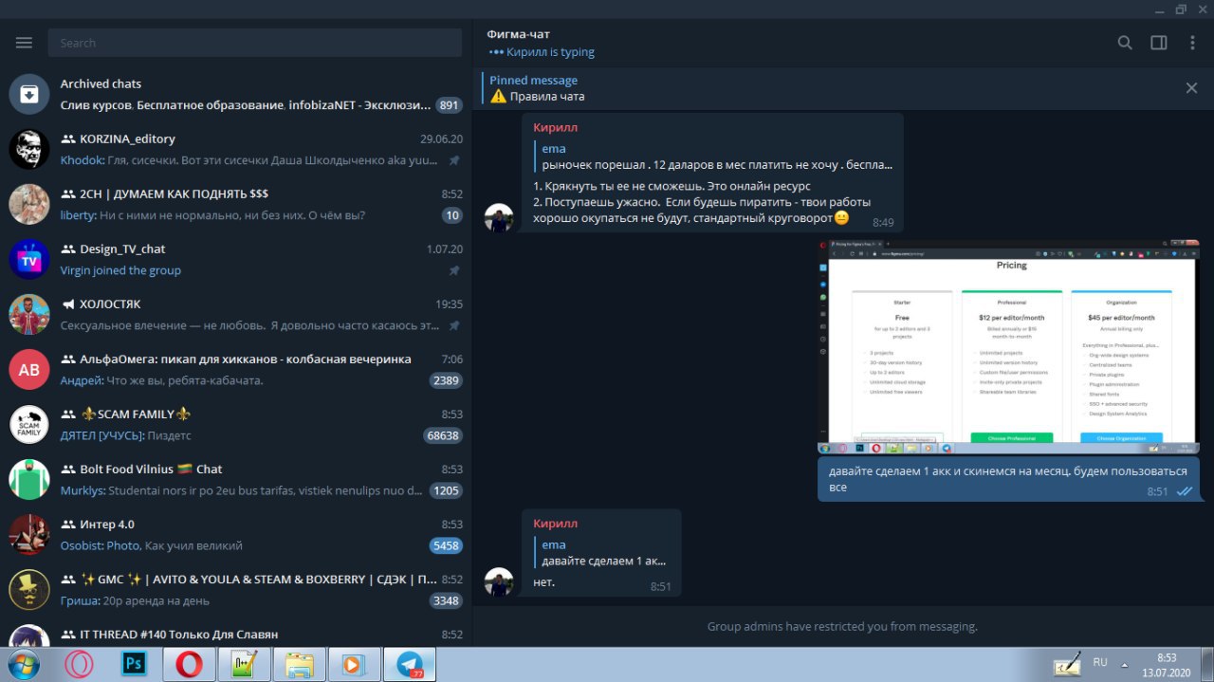Click unread badge 891 on Archived chats

coord(449,105)
